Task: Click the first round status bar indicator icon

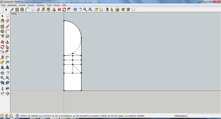Action: click(x=2, y=116)
